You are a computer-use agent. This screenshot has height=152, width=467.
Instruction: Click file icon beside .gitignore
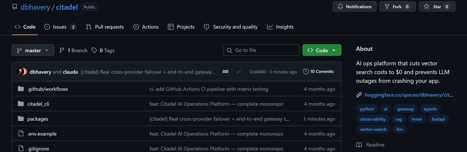tap(21, 148)
